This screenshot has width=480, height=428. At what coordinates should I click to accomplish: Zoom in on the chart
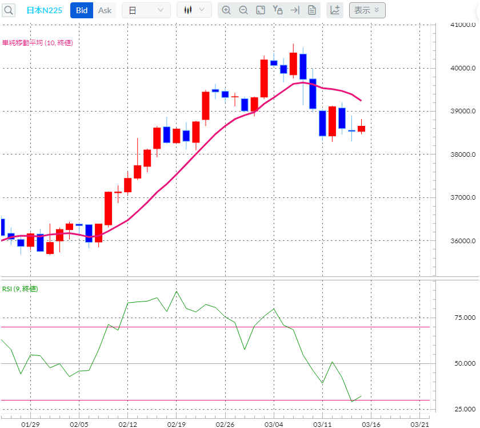tap(226, 10)
